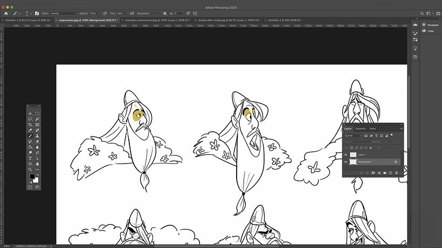This screenshot has height=248, width=442.
Task: Reset default foreground and background colors
Action: [x=31, y=182]
